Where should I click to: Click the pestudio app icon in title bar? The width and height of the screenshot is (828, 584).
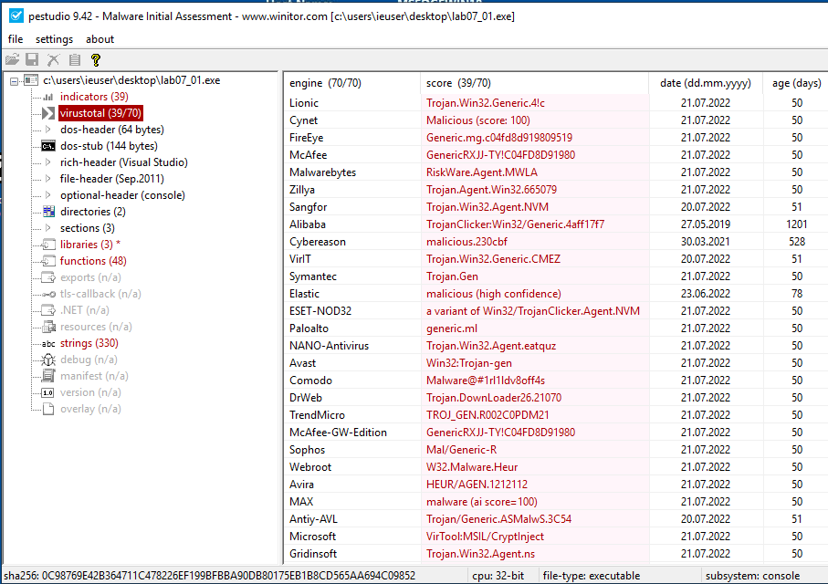coord(16,16)
